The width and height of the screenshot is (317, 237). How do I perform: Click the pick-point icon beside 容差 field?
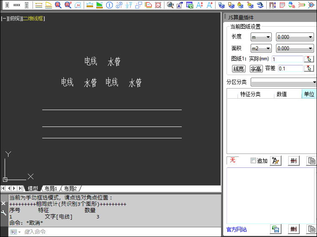click(x=309, y=68)
